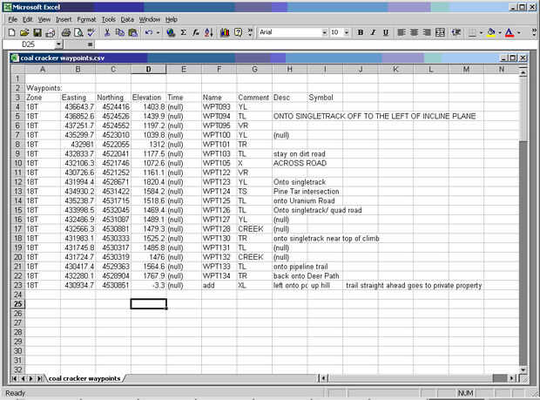Click the horizontal scrollbar right arrow

point(512,378)
